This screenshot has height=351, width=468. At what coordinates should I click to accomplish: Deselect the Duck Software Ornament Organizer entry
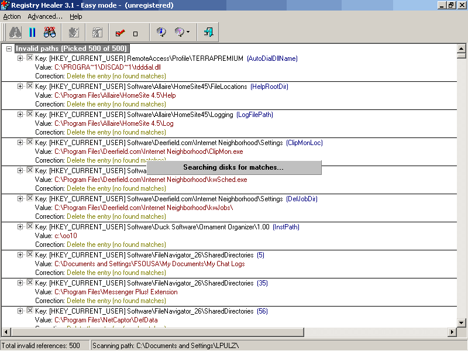(x=29, y=226)
